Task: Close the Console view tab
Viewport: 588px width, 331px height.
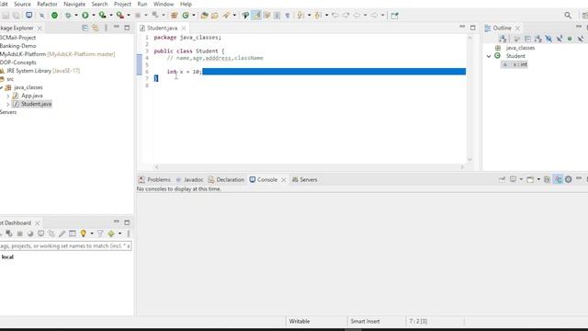Action: (x=284, y=180)
